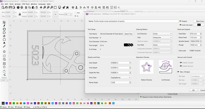Adjust the Ramp Angle stepper
This screenshot has width=205, height=109.
[130, 83]
